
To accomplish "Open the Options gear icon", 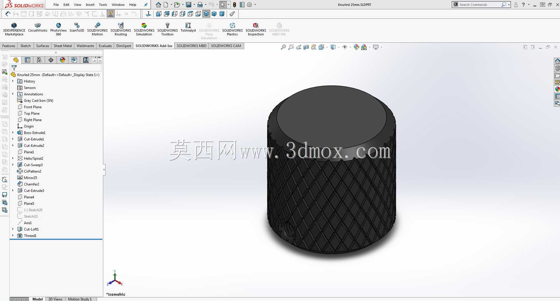I will [249, 5].
